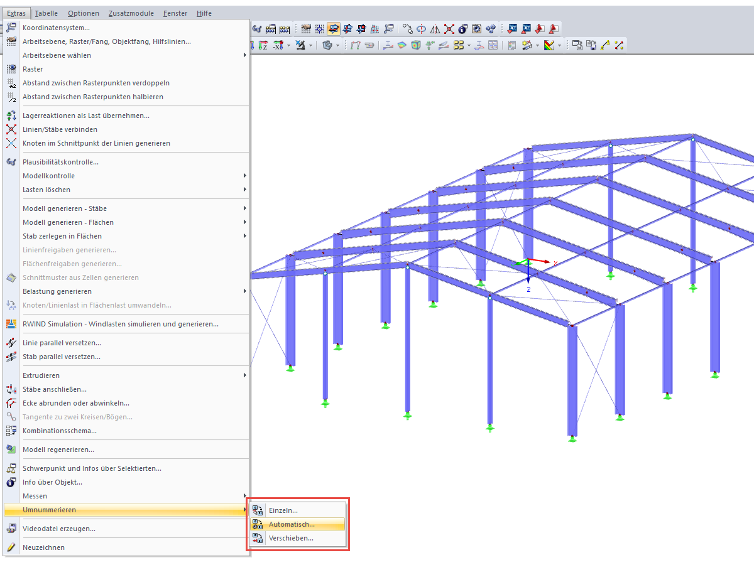Viewport: 754px width, 565px height.
Task: Click the rainbow color scale toolbar icon
Action: (x=549, y=45)
